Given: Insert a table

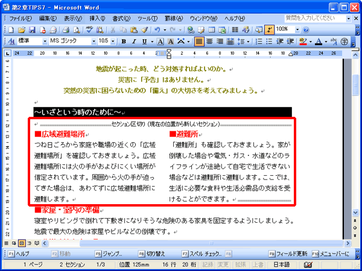Looking at the screenshot, I should [212, 30].
